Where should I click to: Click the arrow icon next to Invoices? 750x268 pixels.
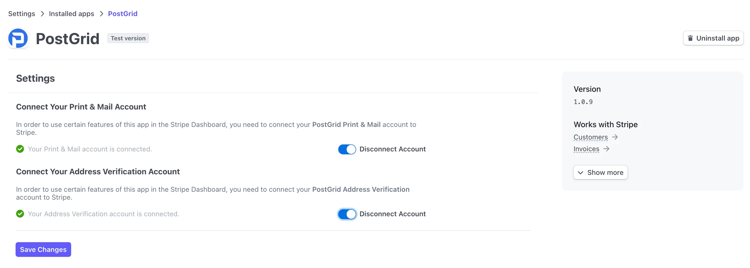607,148
